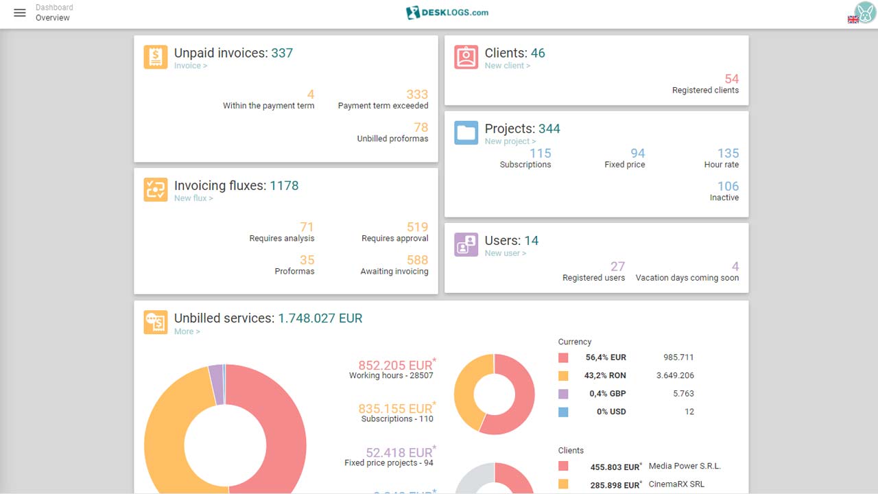This screenshot has height=494, width=878.
Task: Click the 'Users: 14' heading
Action: [x=512, y=240]
